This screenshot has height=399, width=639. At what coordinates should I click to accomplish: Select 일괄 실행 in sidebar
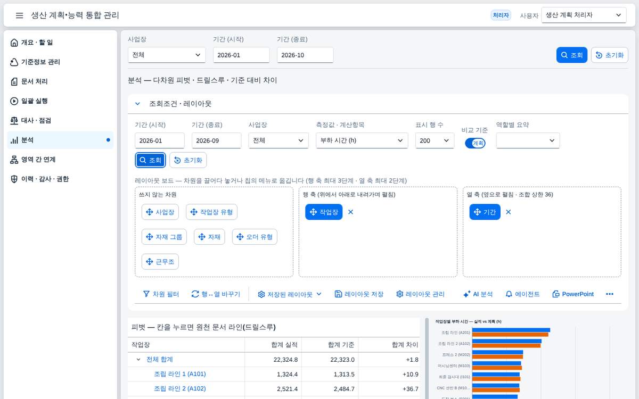point(60,101)
